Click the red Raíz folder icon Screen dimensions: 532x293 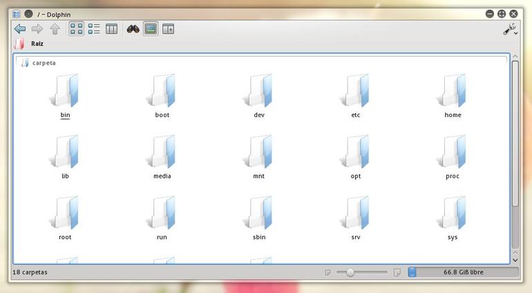[x=19, y=43]
